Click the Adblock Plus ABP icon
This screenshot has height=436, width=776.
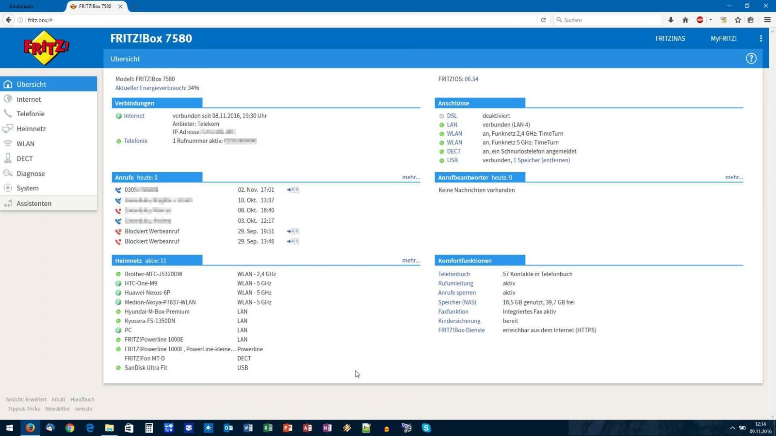point(700,20)
